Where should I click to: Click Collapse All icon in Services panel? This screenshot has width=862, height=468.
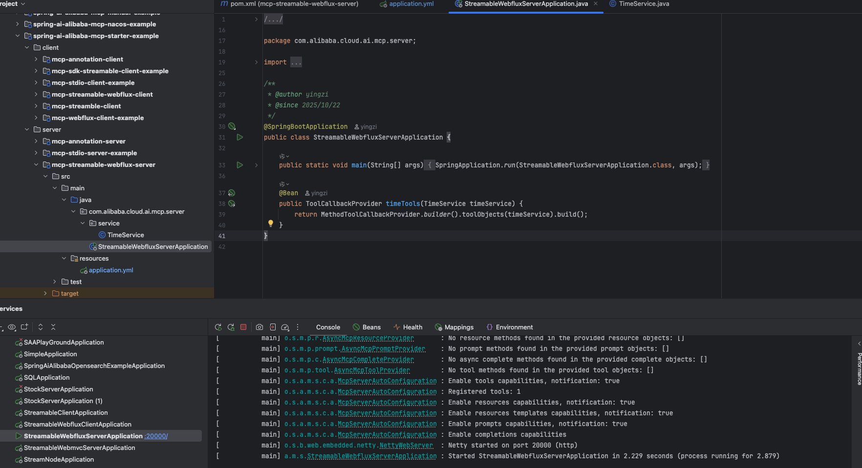(x=53, y=327)
